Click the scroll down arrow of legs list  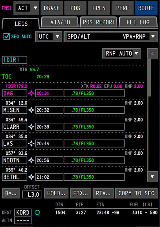click(x=152, y=177)
